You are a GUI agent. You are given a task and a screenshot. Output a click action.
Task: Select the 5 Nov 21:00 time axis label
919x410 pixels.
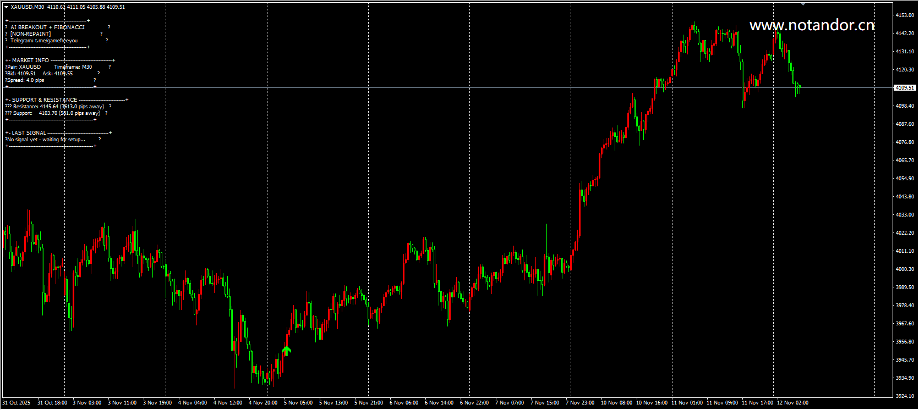pyautogui.click(x=369, y=403)
